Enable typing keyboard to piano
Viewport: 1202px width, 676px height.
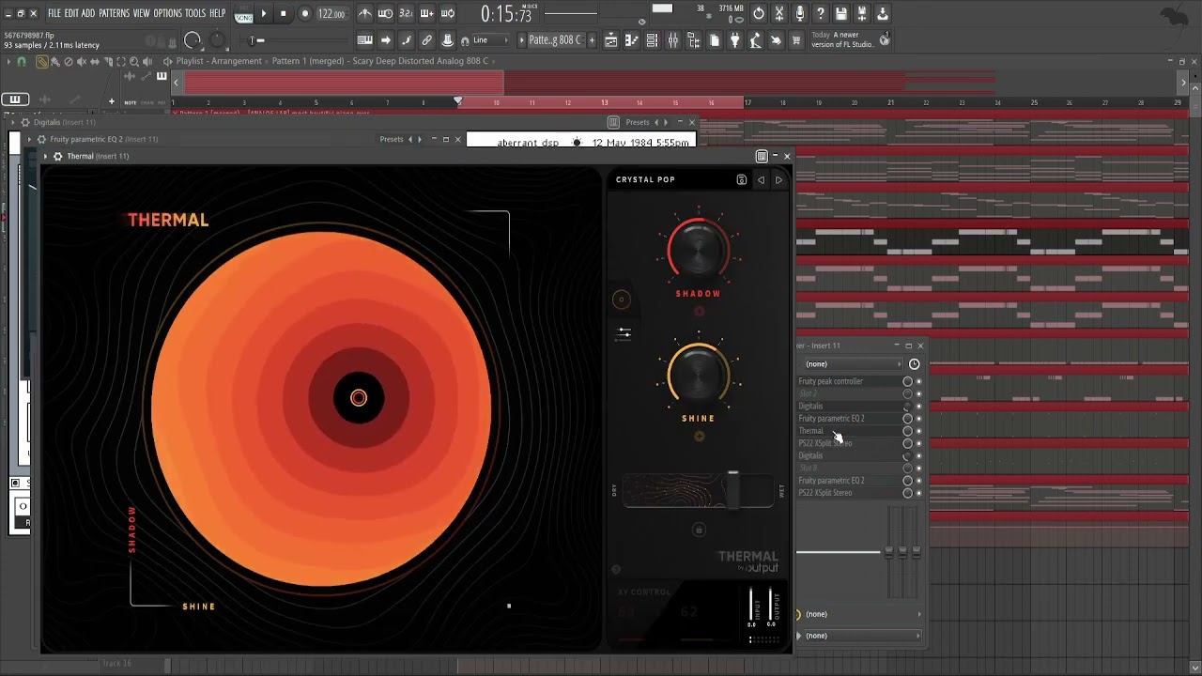click(365, 40)
